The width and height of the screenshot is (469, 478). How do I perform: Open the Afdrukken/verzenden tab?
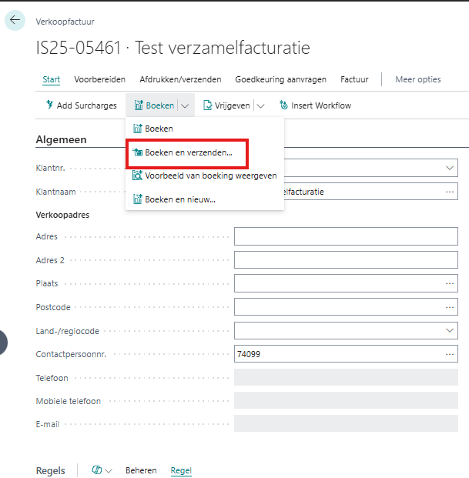[180, 79]
